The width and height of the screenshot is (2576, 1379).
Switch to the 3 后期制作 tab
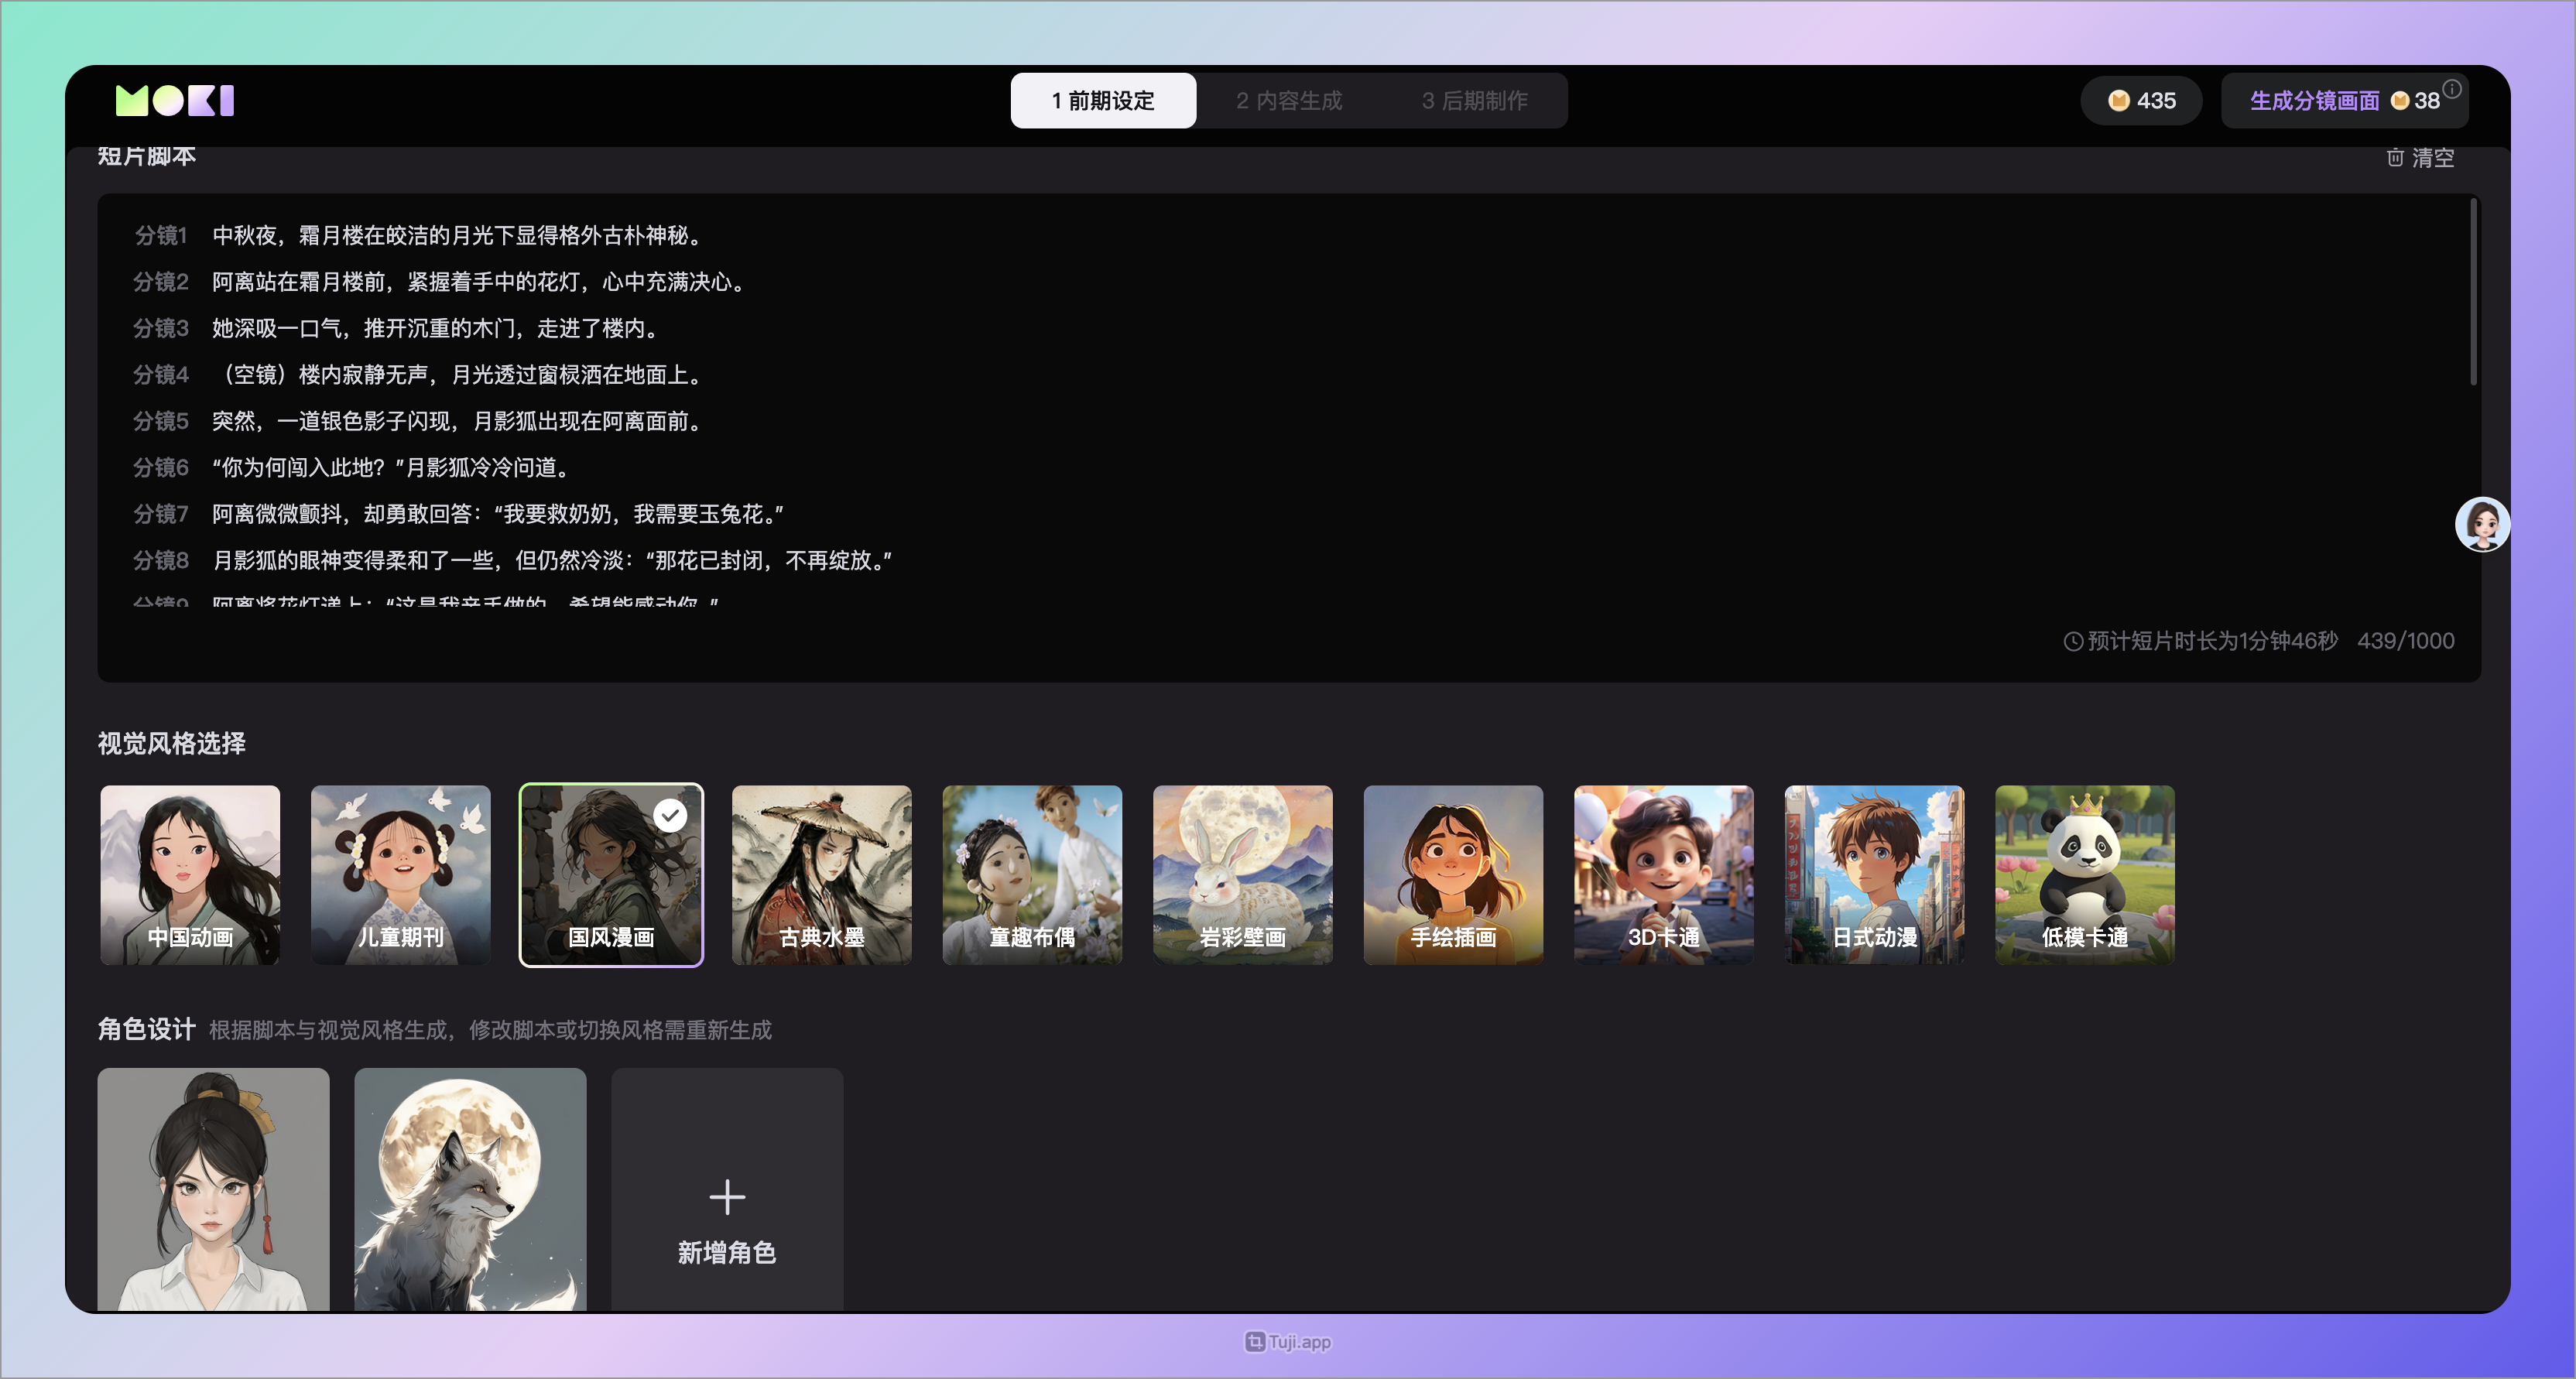(x=1474, y=100)
